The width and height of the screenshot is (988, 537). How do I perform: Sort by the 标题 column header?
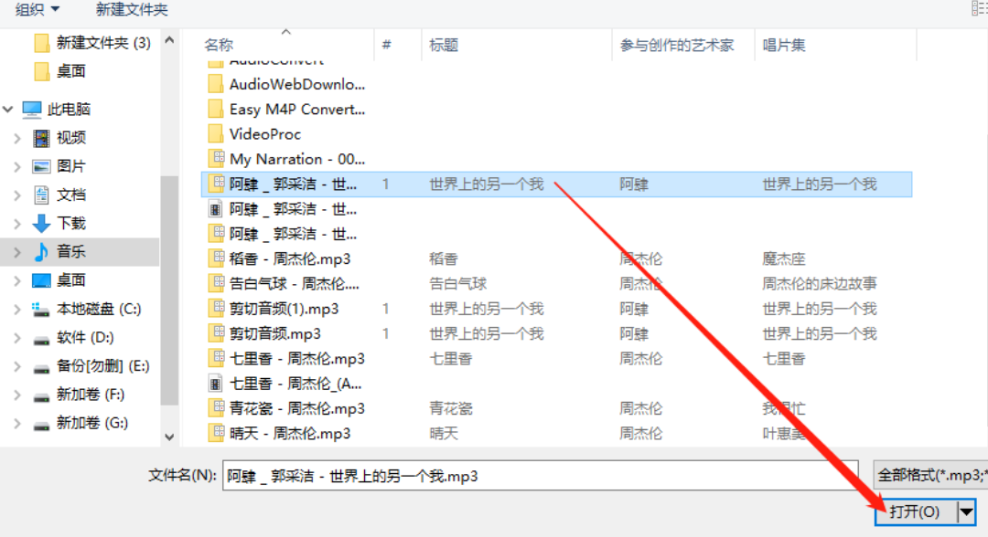[x=444, y=45]
